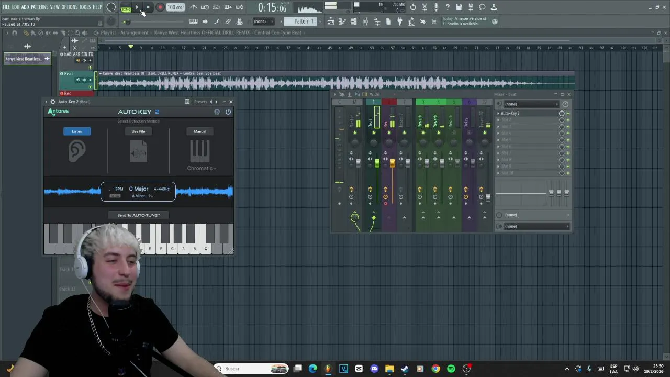Click the red record button
The height and width of the screenshot is (377, 670).
coord(160,7)
